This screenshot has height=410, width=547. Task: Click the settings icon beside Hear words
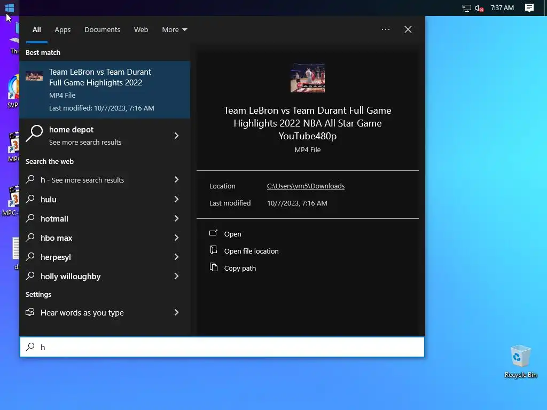pyautogui.click(x=30, y=312)
